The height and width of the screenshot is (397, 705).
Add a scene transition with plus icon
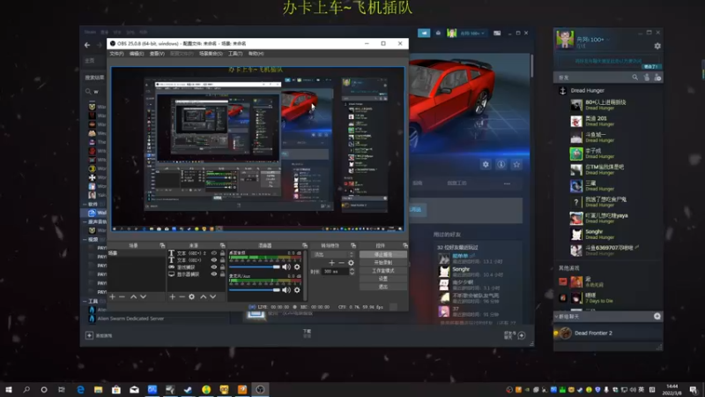point(332,263)
